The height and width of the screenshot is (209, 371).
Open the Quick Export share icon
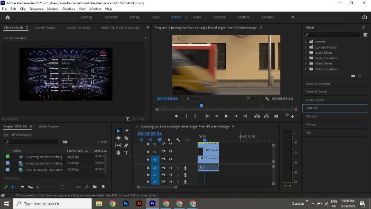(x=364, y=17)
